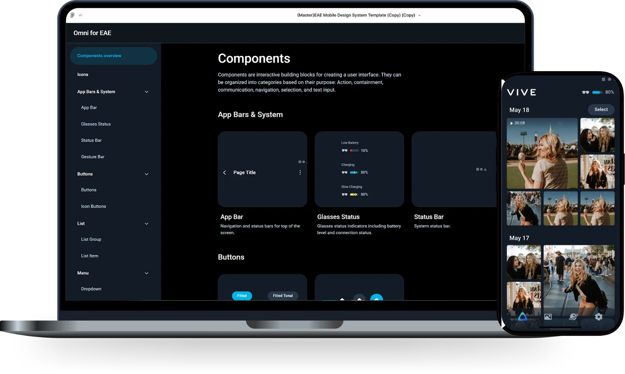Click the Page Title text in App Bar preview
Screen dimensions: 625x374
[245, 173]
